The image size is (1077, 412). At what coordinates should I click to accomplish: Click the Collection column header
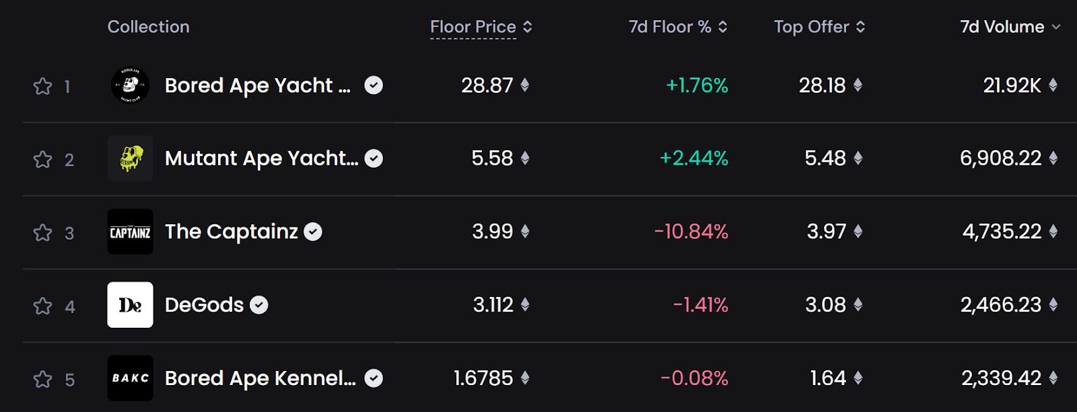pyautogui.click(x=148, y=27)
